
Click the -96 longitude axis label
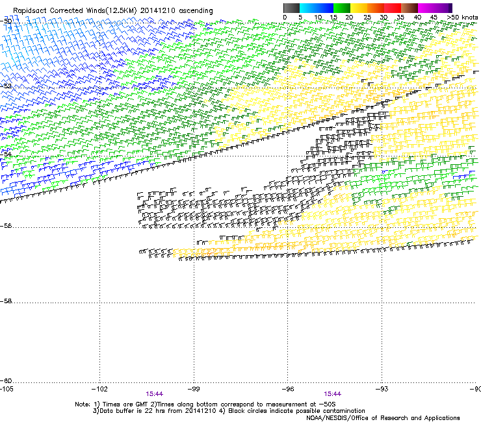(288, 389)
